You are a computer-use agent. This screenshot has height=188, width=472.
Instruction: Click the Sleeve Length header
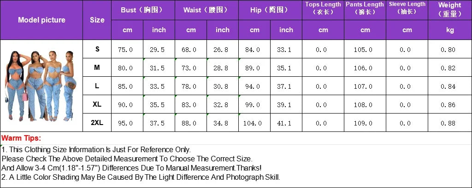coord(407,8)
